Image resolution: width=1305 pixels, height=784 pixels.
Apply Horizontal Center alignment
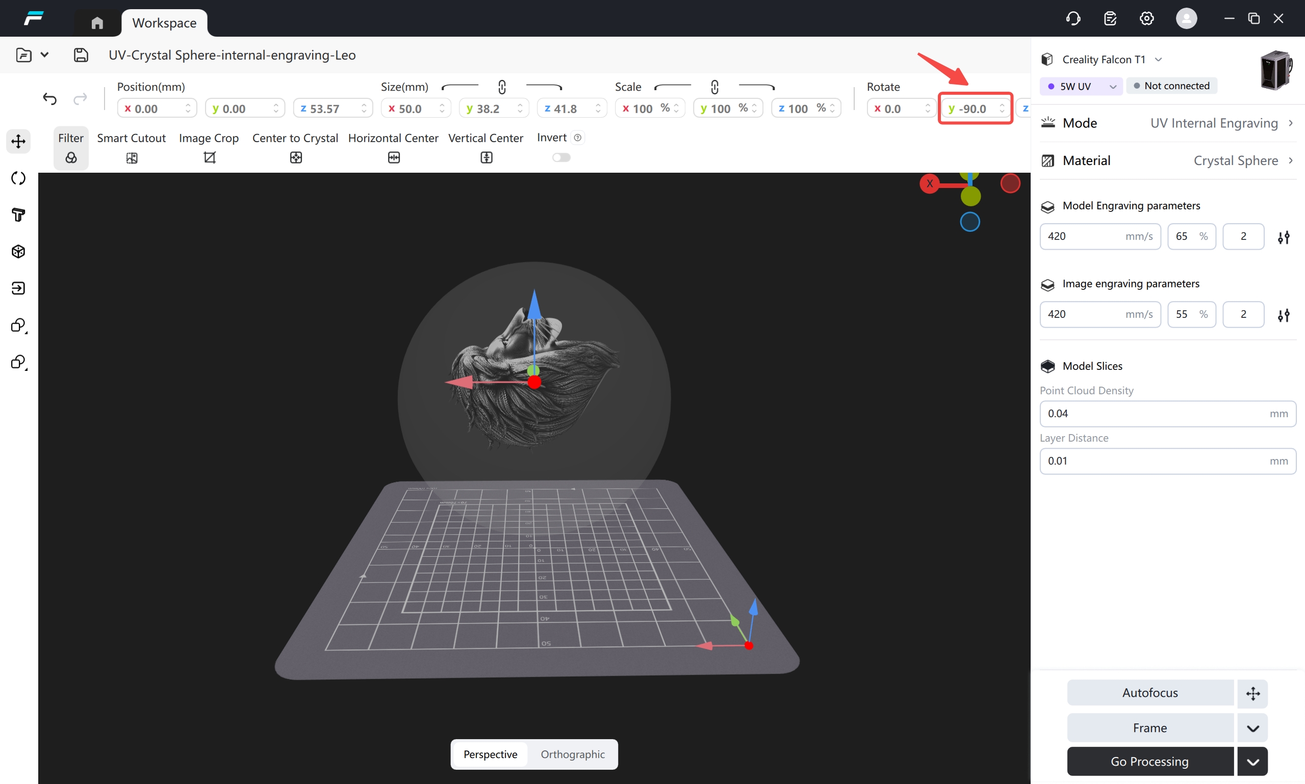(x=393, y=148)
